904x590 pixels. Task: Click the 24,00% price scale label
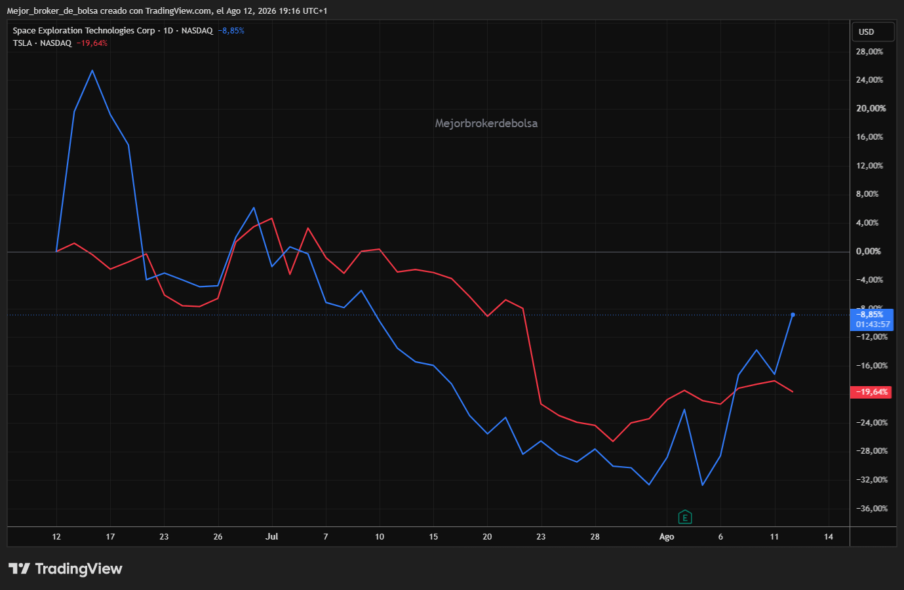click(869, 80)
